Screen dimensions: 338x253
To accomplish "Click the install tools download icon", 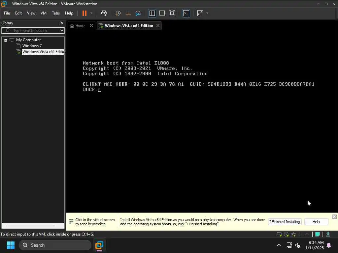I will [x=328, y=234].
